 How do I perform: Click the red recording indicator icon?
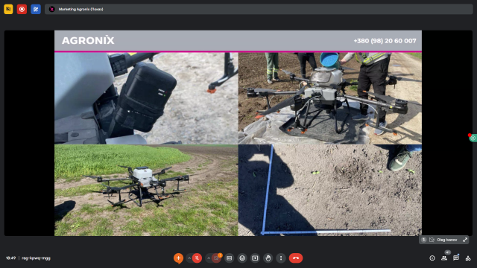coord(22,9)
